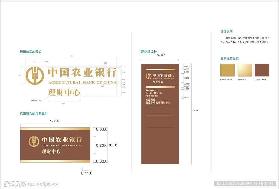
Task: Click the bottom gold bar of the horizontal sign
Action: tap(55, 161)
